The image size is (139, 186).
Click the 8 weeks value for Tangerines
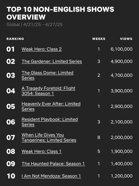[x=99, y=138]
